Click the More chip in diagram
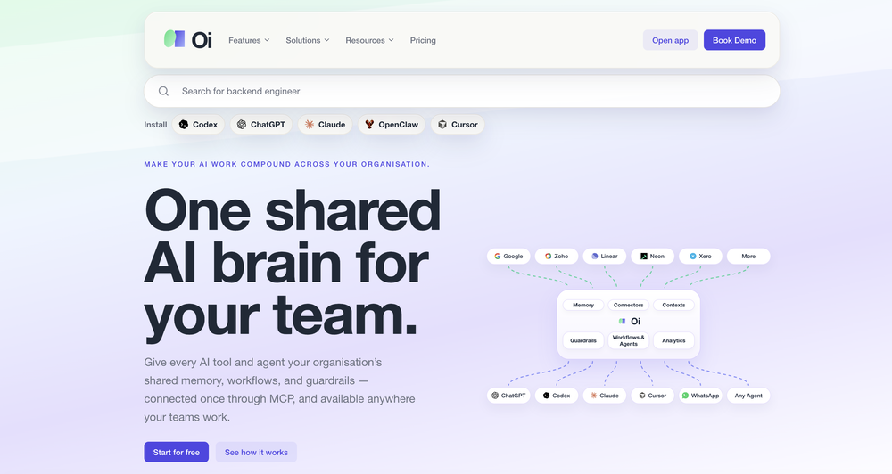The height and width of the screenshot is (474, 892). [x=748, y=257]
